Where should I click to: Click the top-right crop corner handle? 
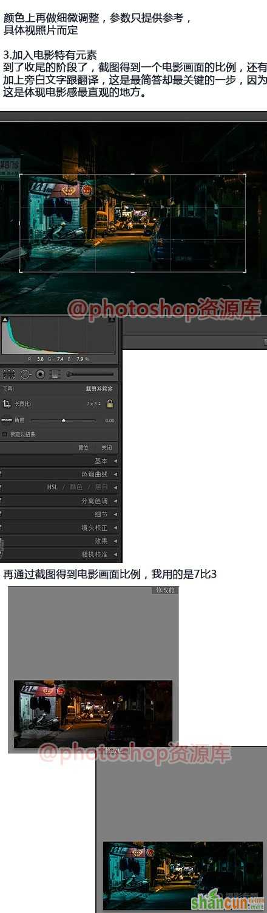tap(245, 176)
